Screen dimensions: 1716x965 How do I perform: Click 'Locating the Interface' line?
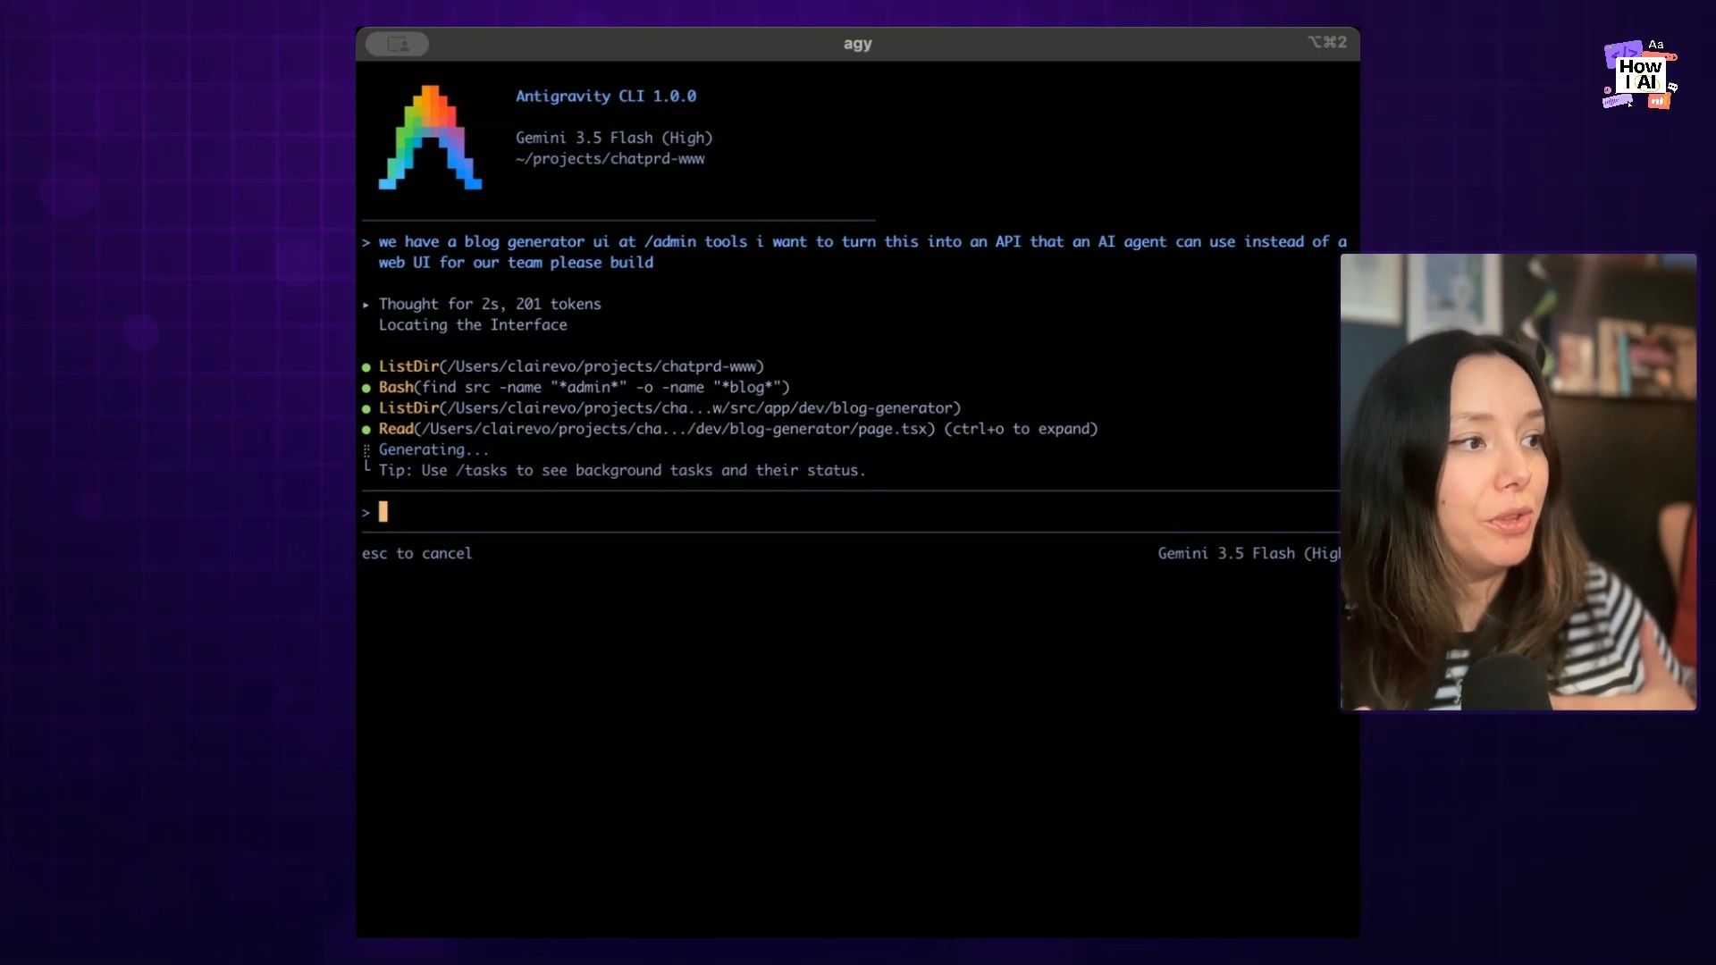tap(473, 325)
